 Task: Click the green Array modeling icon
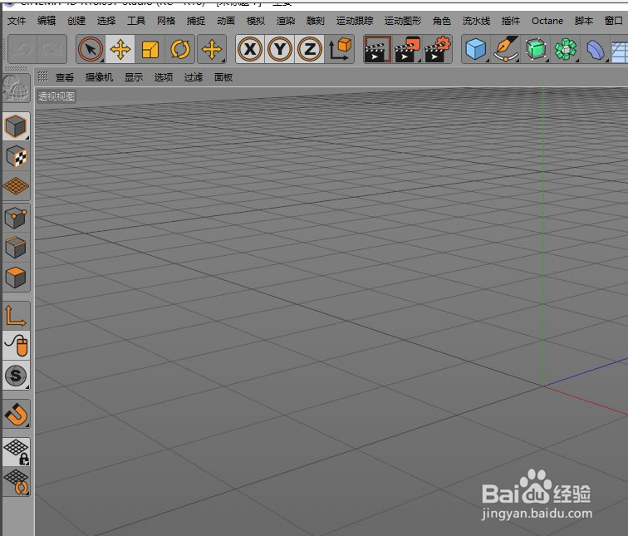click(x=566, y=49)
